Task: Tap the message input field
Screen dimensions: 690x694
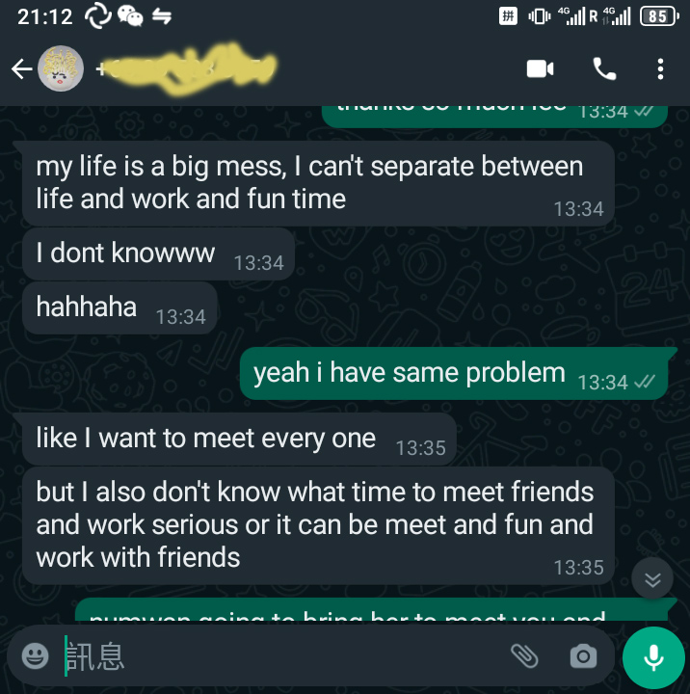Action: (283, 656)
